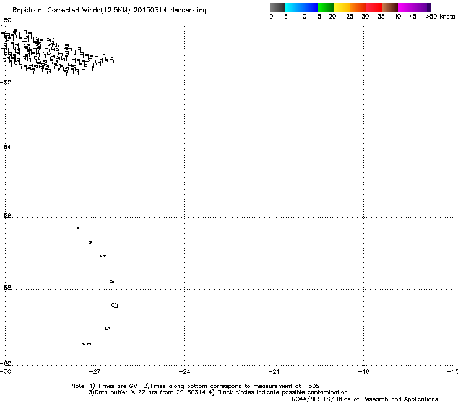458x403 pixels.
Task: Click the orange 25-30 knots color swatch
Action: click(358, 7)
